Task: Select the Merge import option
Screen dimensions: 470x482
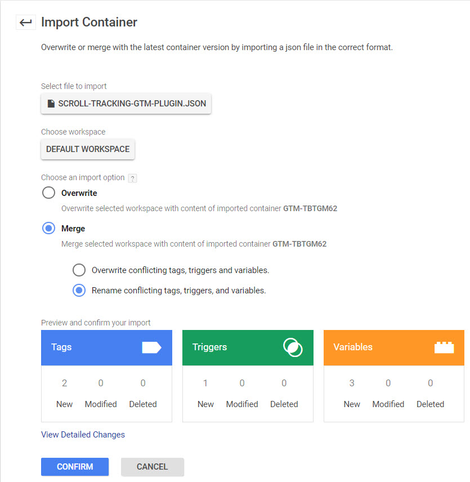Action: click(49, 229)
